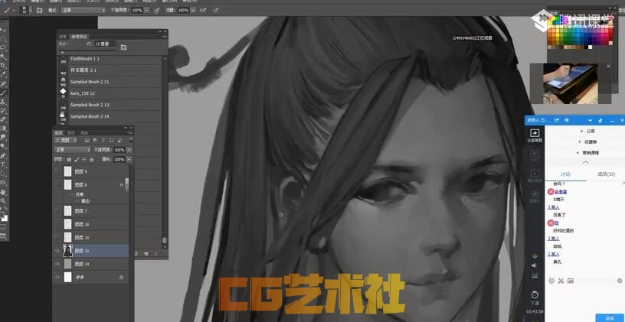
Task: Hide the 背景 layer
Action: tap(57, 277)
